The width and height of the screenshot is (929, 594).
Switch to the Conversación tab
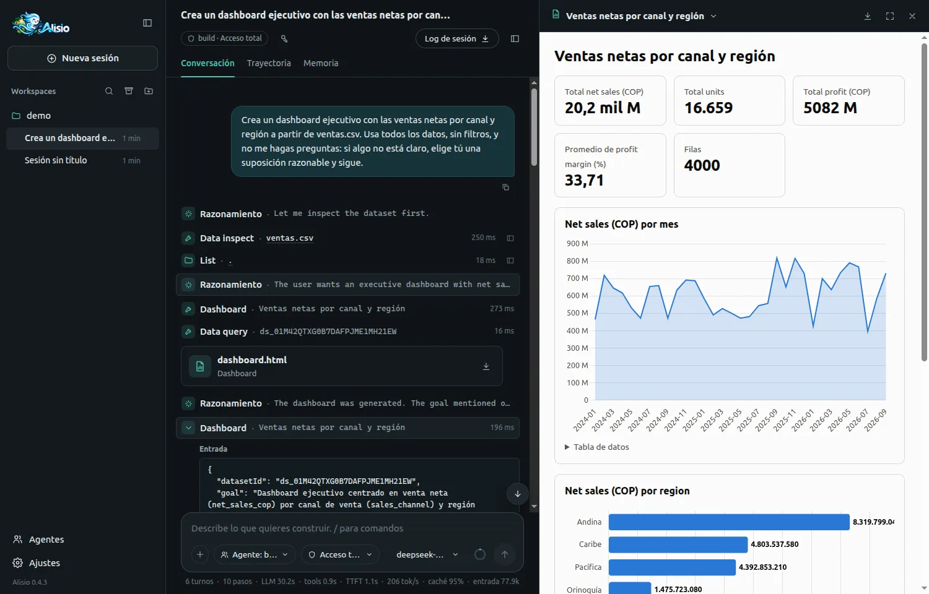click(x=207, y=63)
